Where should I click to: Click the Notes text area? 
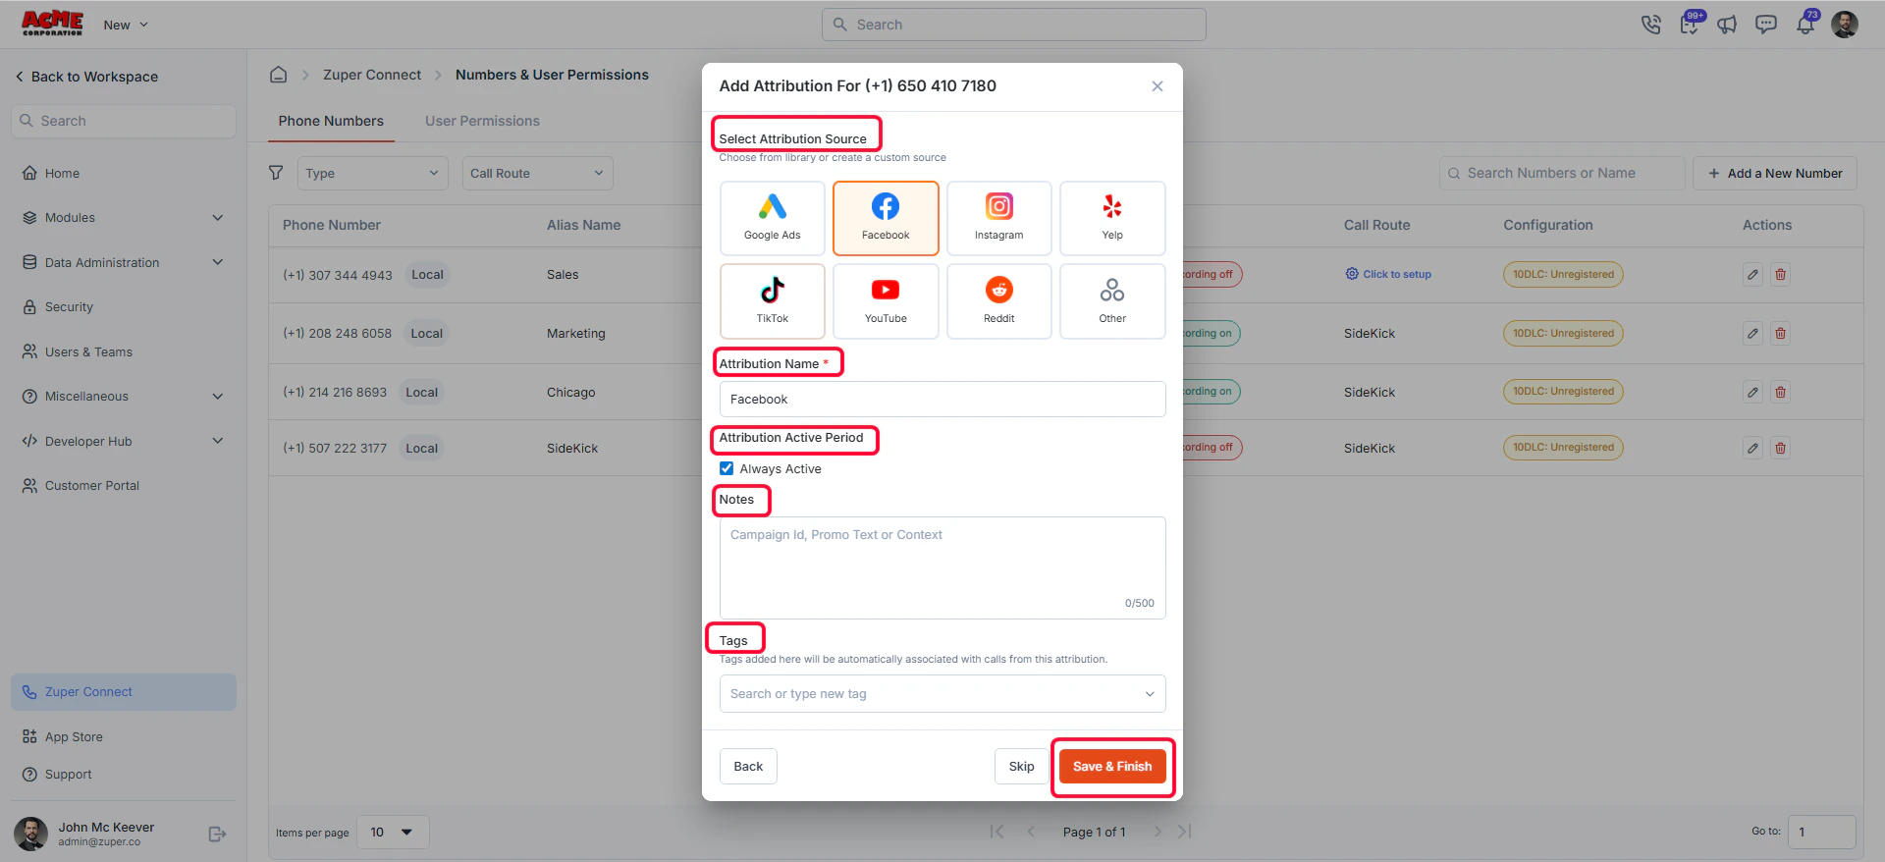click(942, 567)
